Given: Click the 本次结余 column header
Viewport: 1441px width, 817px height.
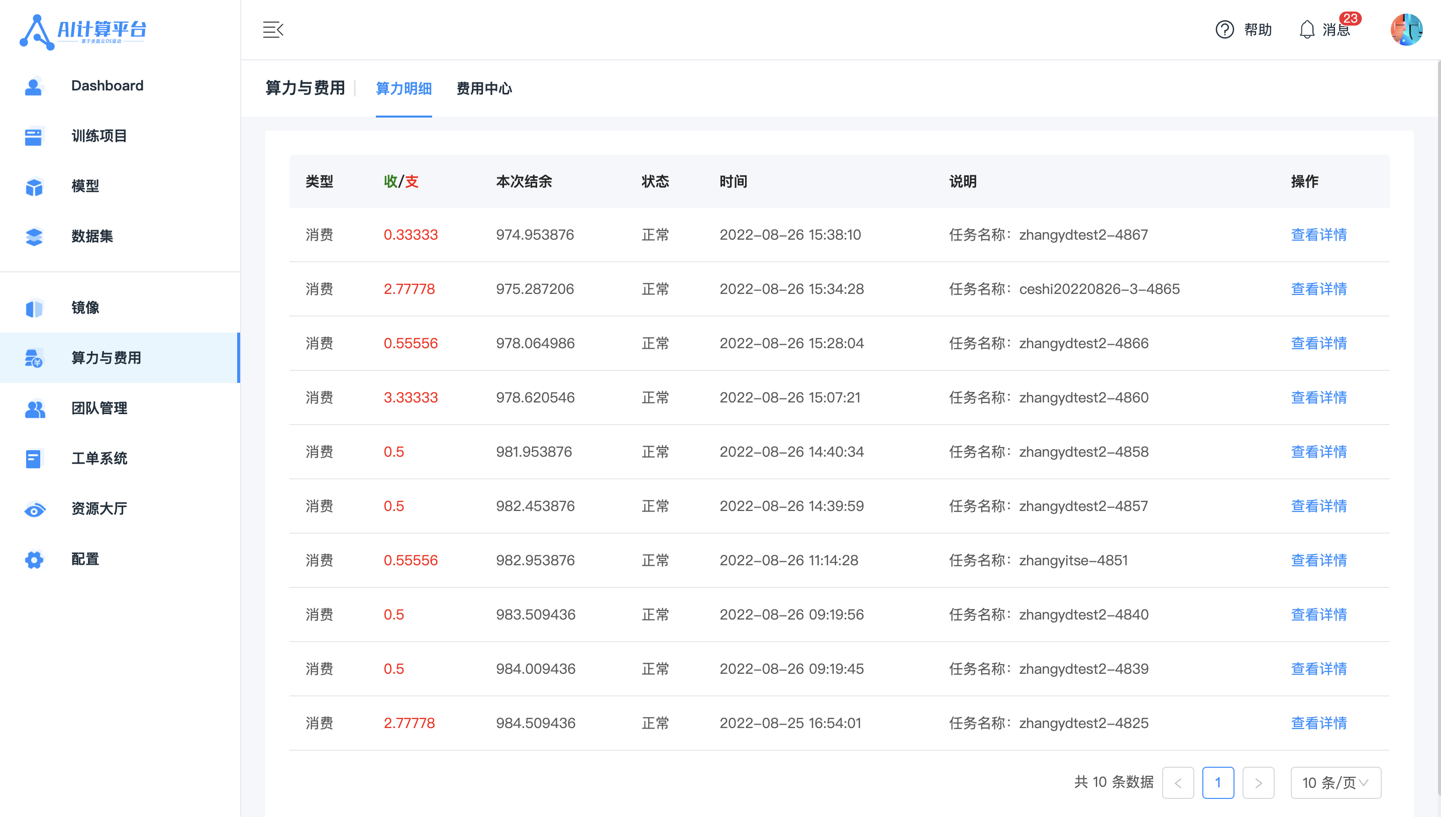Looking at the screenshot, I should [x=524, y=182].
